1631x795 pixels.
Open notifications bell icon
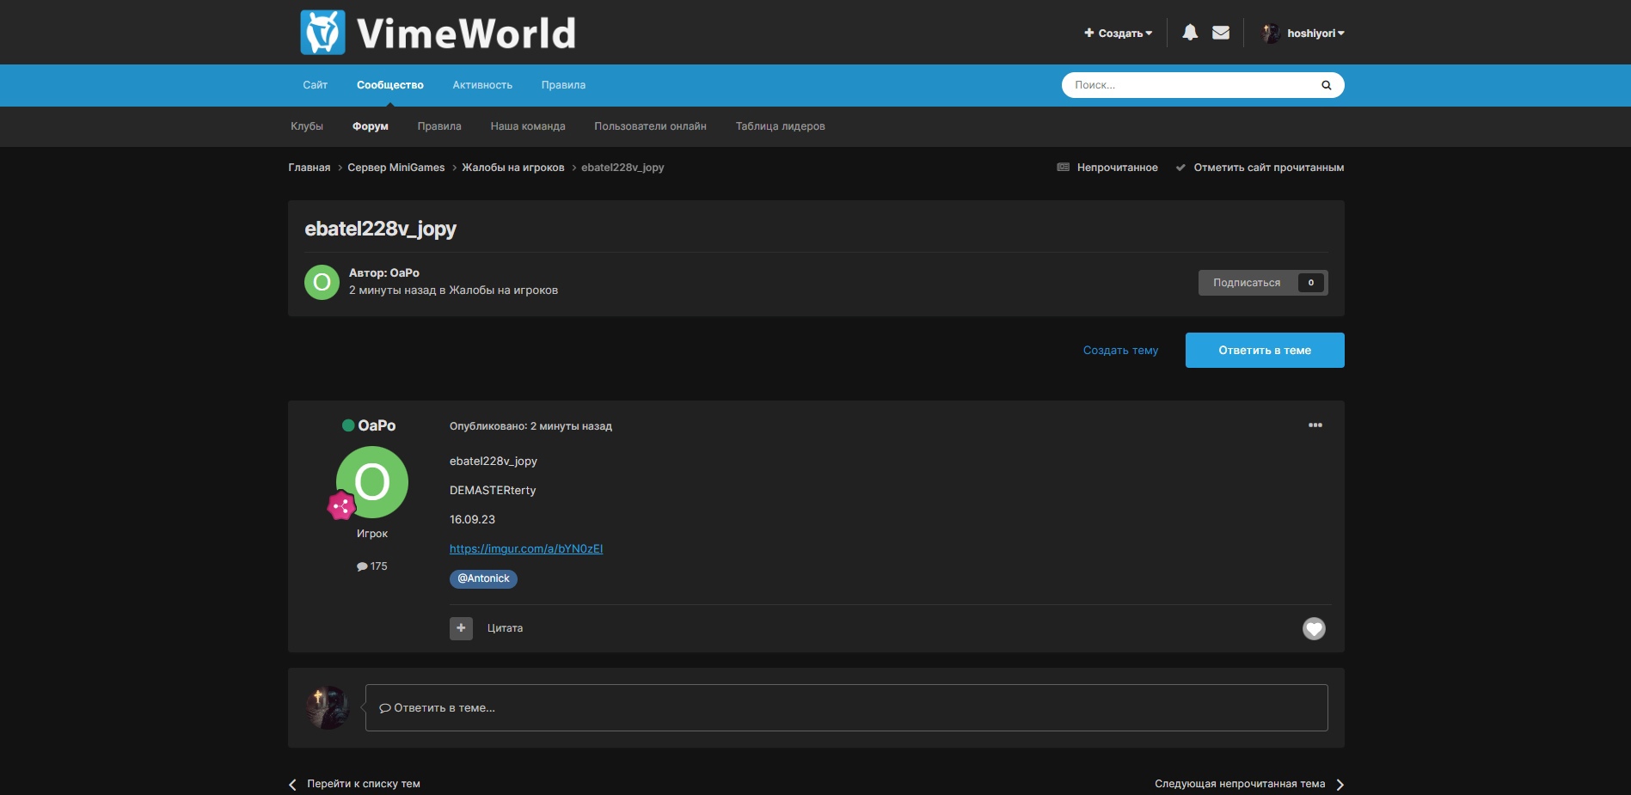coord(1190,33)
